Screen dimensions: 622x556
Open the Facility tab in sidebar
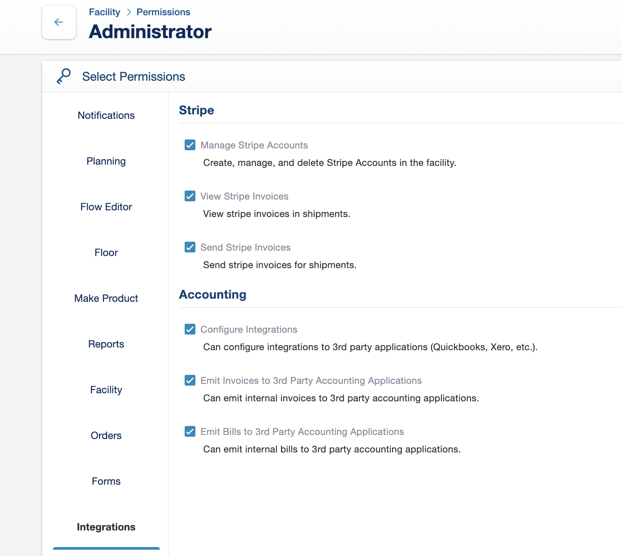pyautogui.click(x=106, y=390)
